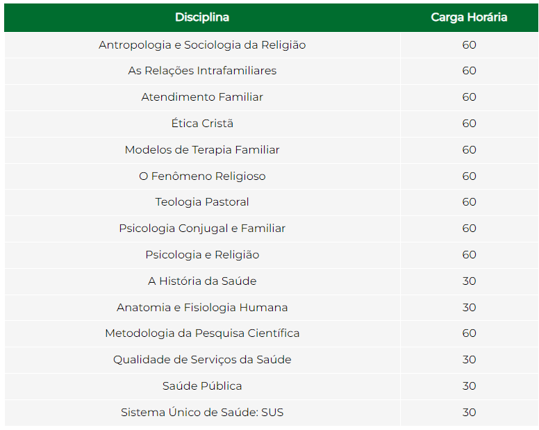Click Metodologia da Pesquisa Científica entry
This screenshot has height=430, width=539.
202,333
